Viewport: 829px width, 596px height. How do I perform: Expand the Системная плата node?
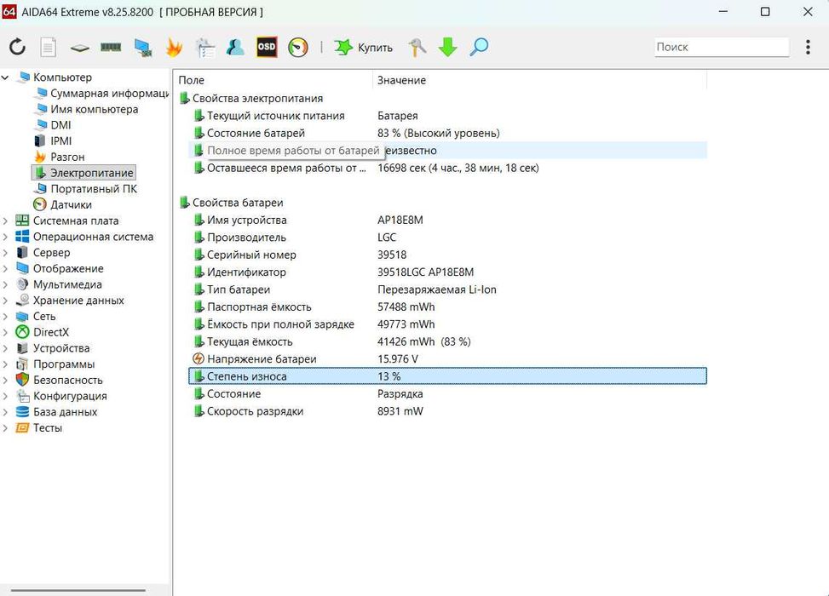[x=5, y=221]
